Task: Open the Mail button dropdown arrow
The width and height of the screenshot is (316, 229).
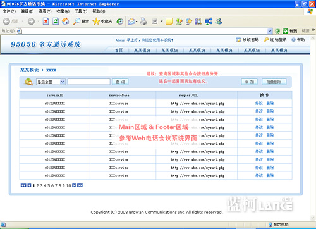Action: (137, 21)
